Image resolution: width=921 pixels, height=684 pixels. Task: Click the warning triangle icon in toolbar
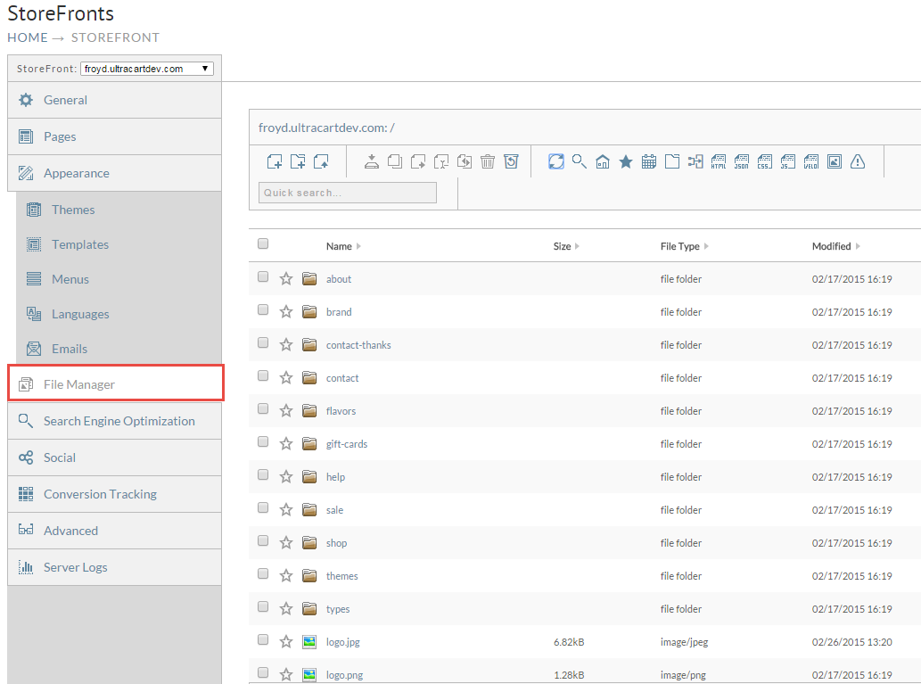click(858, 161)
